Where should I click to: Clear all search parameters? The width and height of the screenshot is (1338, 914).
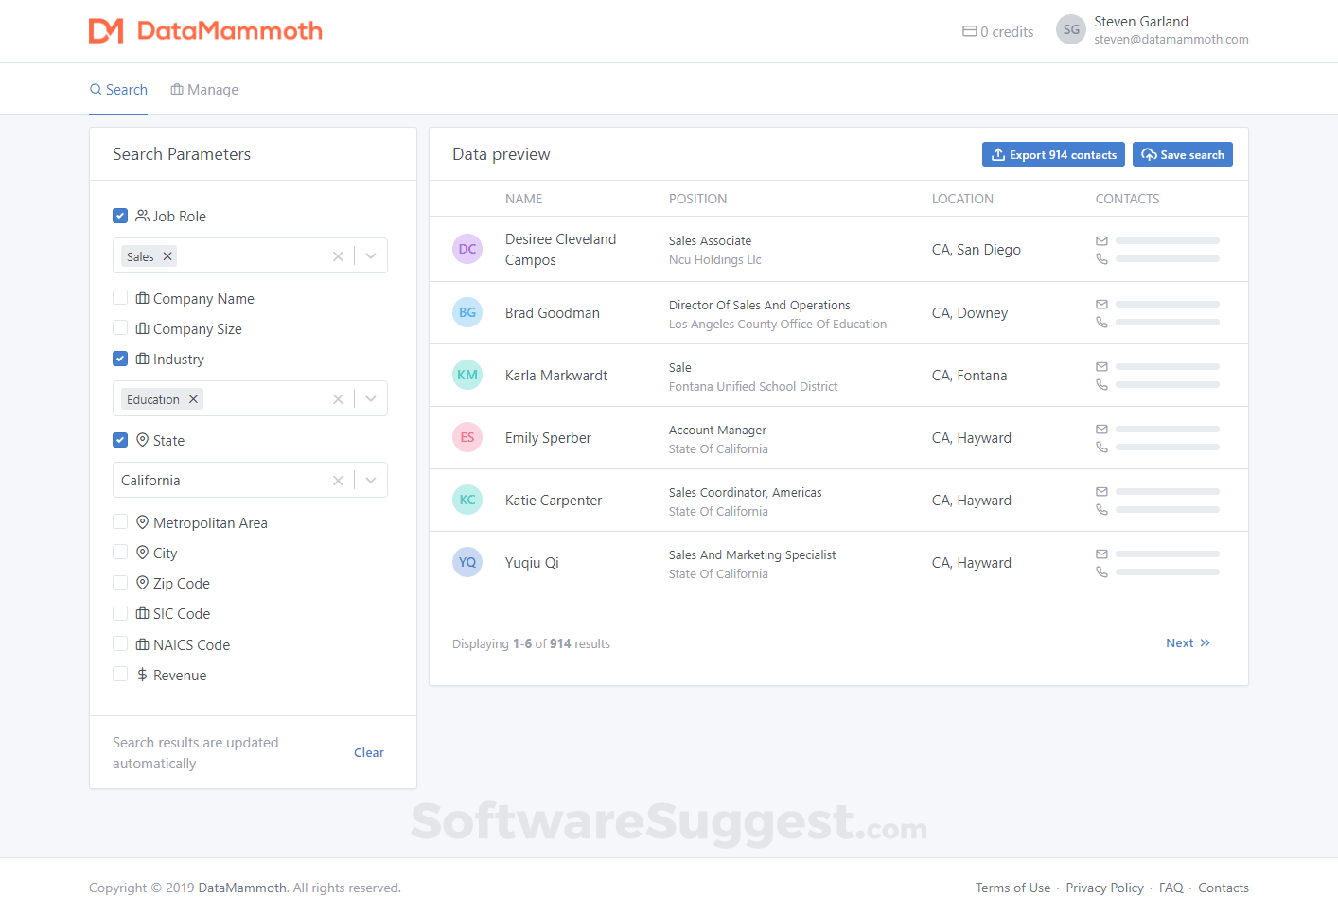369,753
